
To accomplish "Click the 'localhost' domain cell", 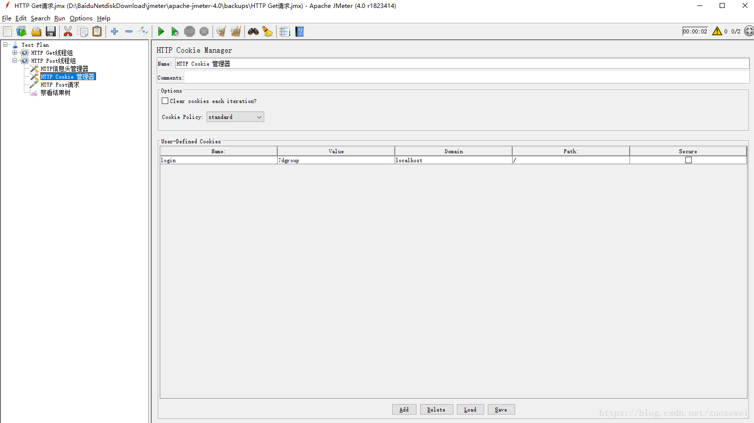I will click(453, 160).
